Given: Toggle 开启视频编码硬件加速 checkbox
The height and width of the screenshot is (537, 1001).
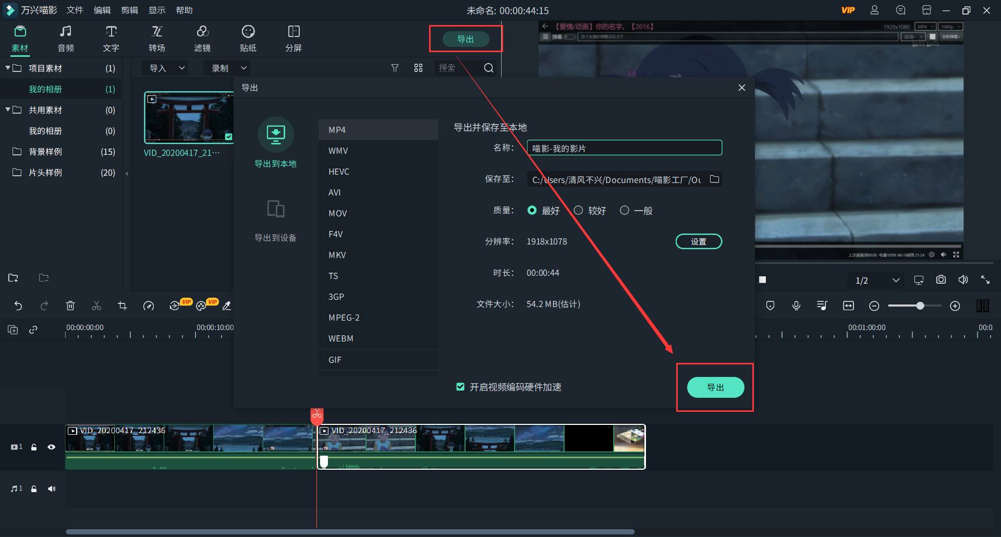Looking at the screenshot, I should tap(460, 387).
